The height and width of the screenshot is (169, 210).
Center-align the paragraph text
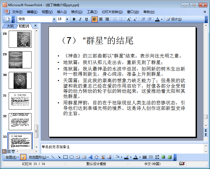(101, 19)
